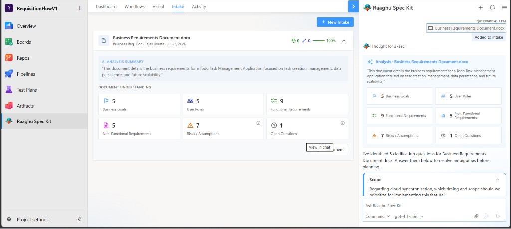Viewport: 511px width, 229px height.
Task: Collapse the Scope question section
Action: [x=498, y=180]
